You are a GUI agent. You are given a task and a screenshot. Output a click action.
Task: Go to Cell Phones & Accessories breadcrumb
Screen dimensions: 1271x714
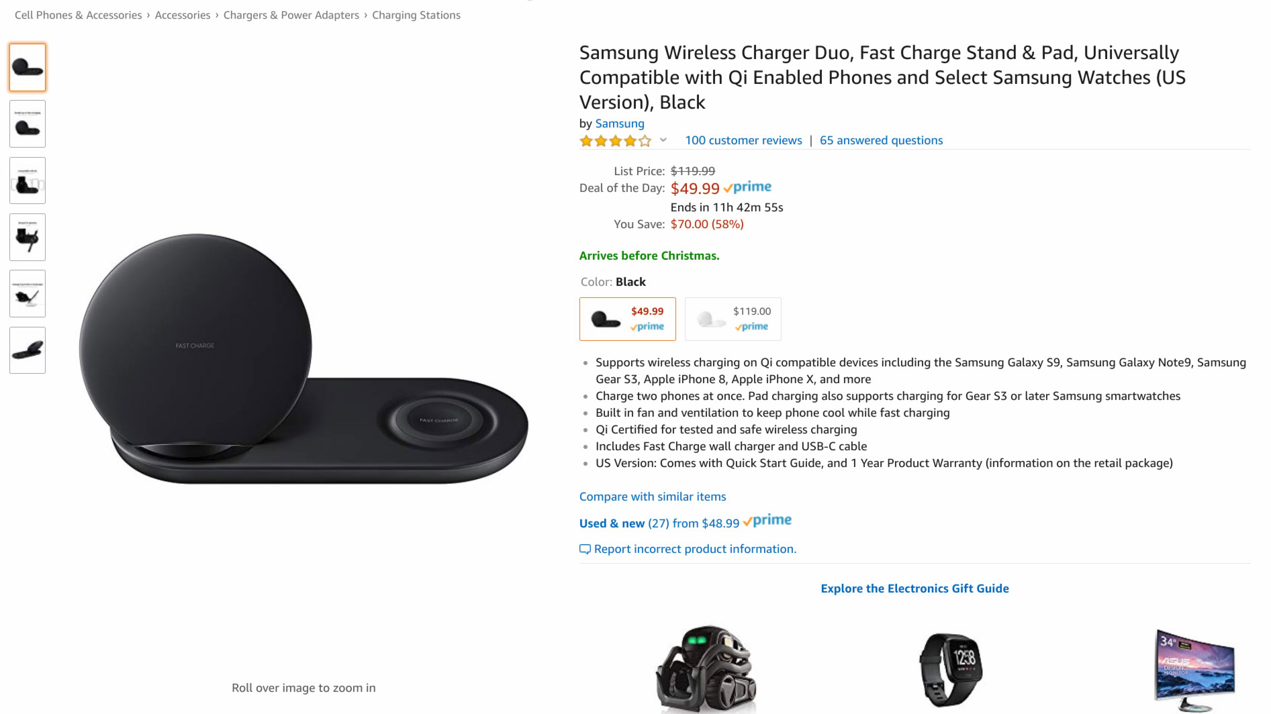[78, 15]
